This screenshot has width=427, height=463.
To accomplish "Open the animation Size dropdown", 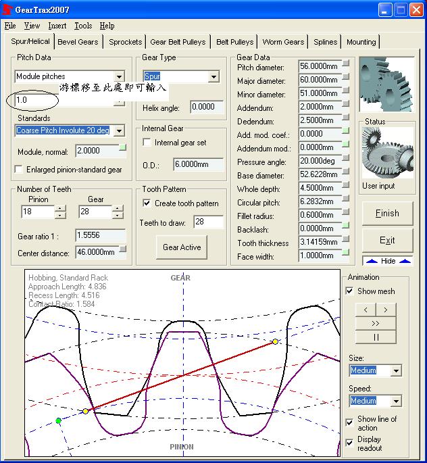I will [x=396, y=370].
